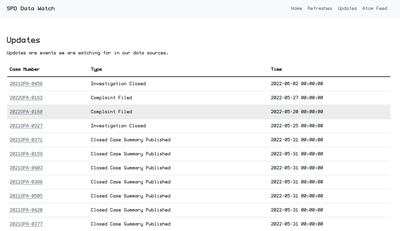Select the type cell for 2021OPA-0377
Viewport: 400px width, 231px height.
130,223
